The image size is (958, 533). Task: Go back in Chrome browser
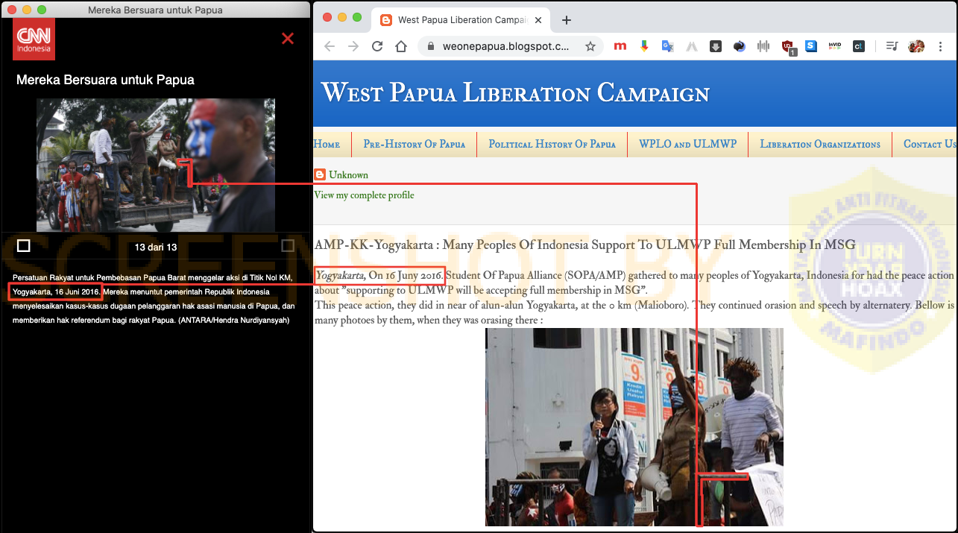330,46
